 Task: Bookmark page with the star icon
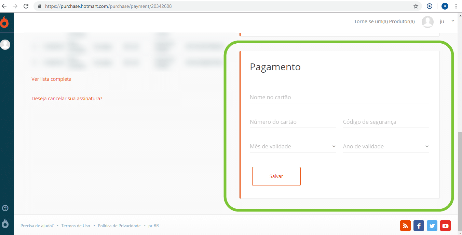coord(416,6)
